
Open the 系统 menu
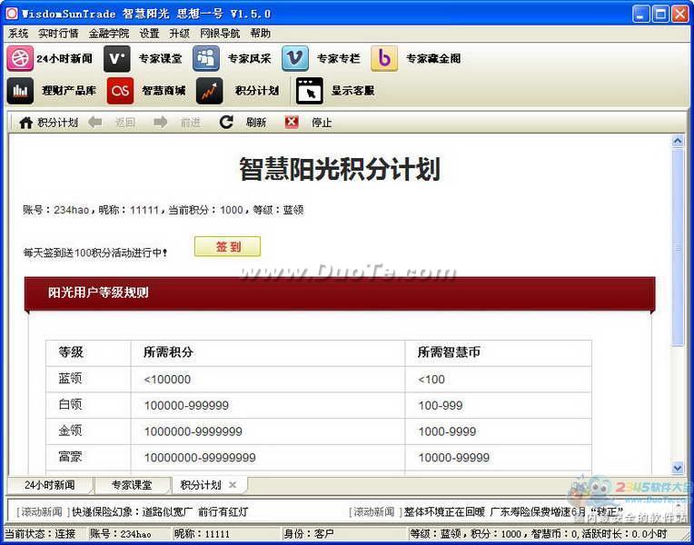pos(18,34)
